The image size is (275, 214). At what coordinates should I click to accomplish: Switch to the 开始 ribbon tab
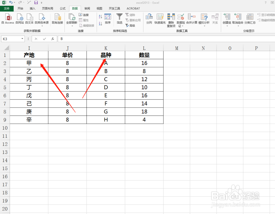pos(20,8)
